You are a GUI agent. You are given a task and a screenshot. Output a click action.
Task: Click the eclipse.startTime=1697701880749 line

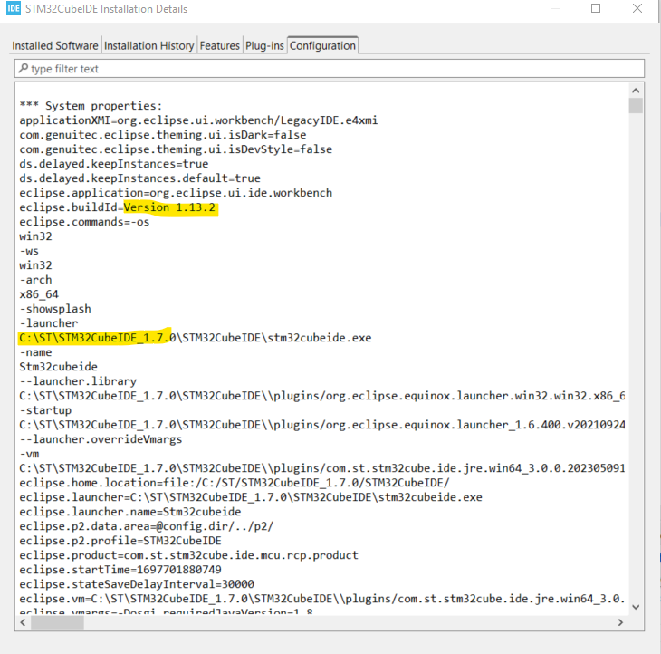pos(120,570)
